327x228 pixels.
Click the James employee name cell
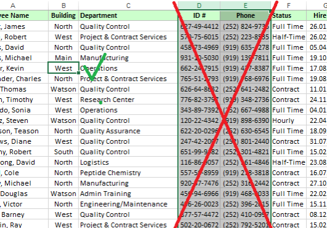coord(24,26)
